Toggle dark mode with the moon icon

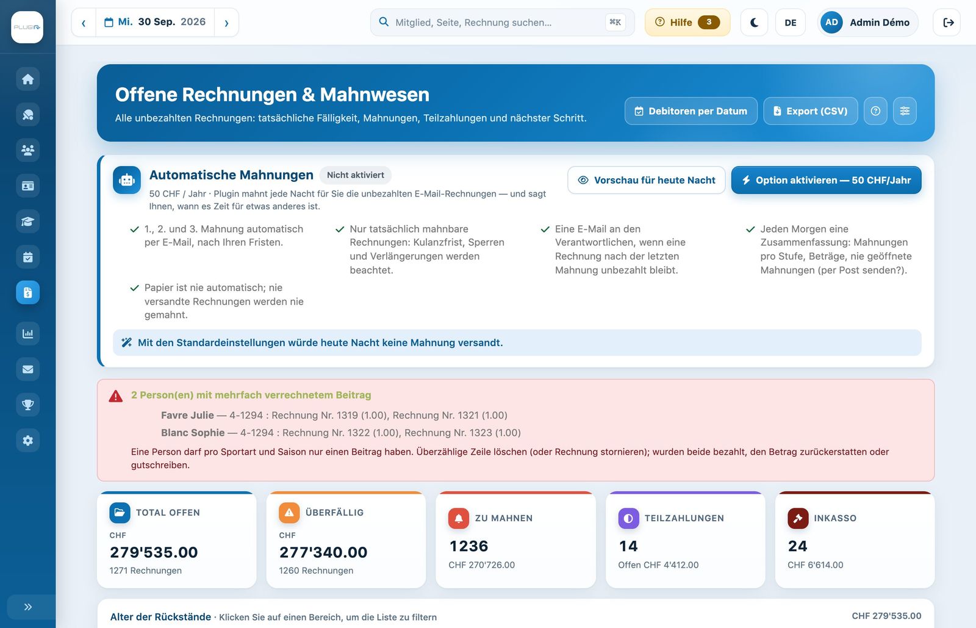click(754, 23)
